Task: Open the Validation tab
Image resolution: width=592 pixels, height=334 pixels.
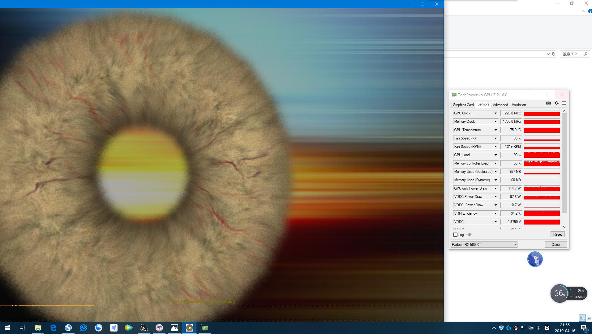Action: (x=519, y=105)
